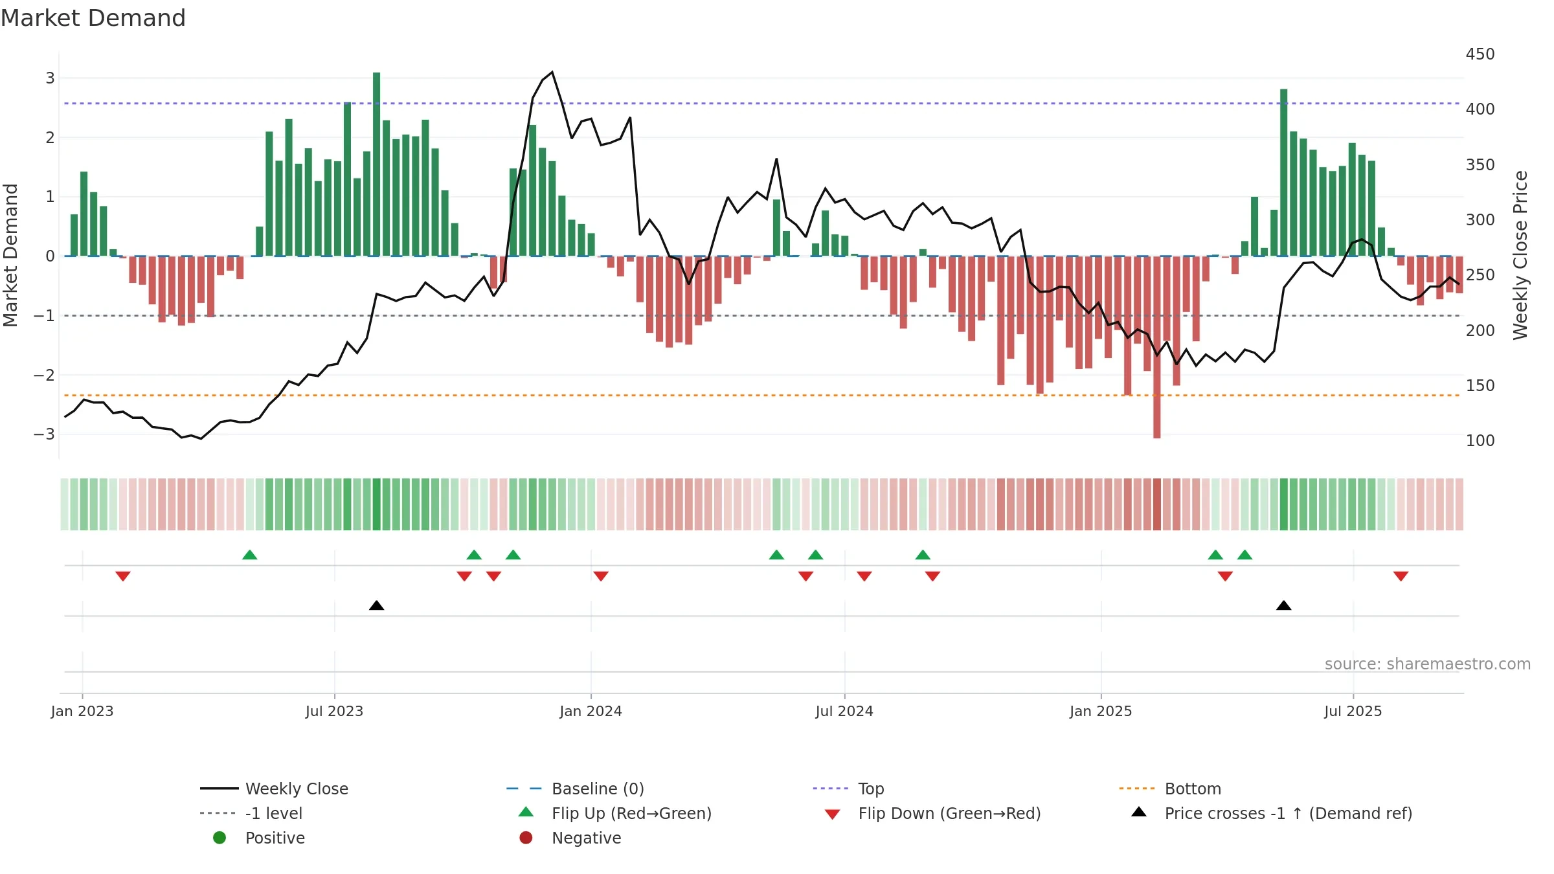1554x874 pixels.
Task: Click the sharemaestro.com source text
Action: tap(1427, 664)
